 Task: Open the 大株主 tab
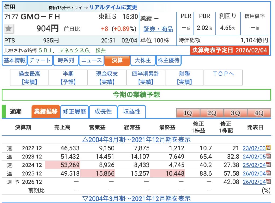pos(143,60)
